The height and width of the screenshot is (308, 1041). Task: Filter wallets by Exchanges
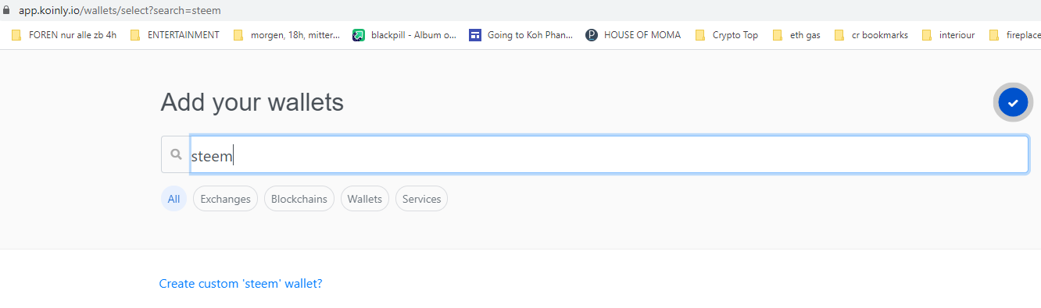point(225,199)
